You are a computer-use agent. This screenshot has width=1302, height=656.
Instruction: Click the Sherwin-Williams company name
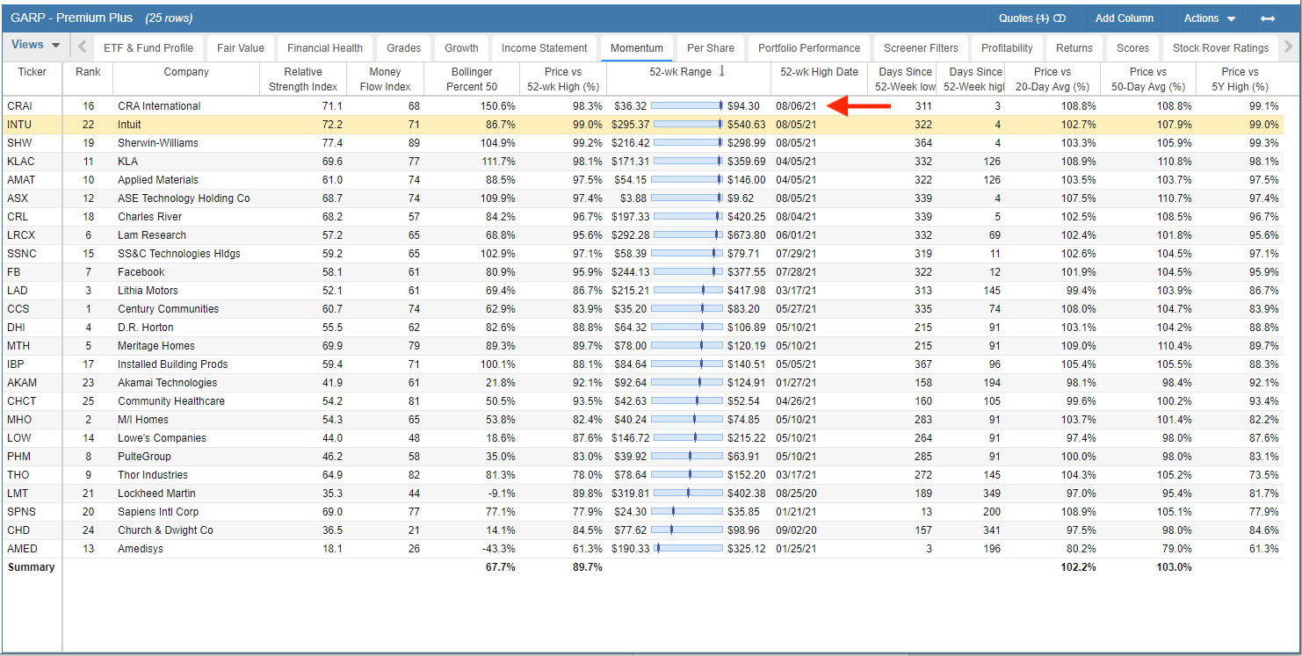tap(158, 143)
